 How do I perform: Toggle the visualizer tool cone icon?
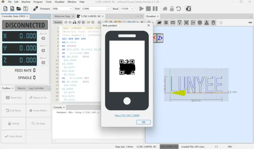click(x=180, y=23)
